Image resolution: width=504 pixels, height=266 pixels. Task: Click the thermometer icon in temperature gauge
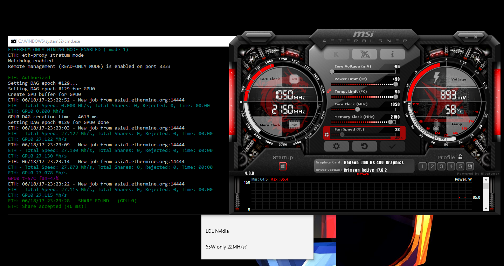coord(436,125)
